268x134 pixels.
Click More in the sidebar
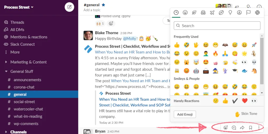click(15, 52)
